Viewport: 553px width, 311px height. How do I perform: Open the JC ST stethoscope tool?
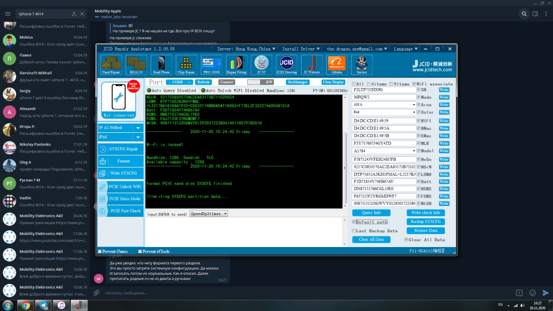pyautogui.click(x=261, y=65)
